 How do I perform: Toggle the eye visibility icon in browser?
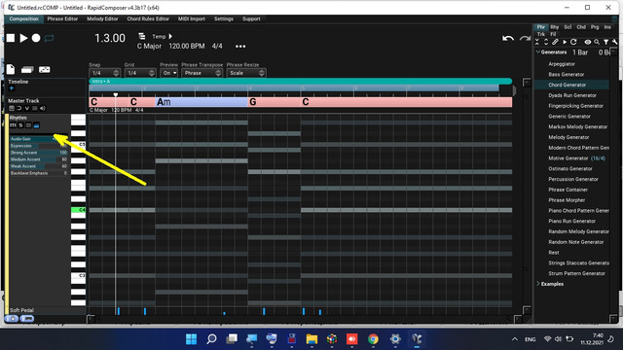[587, 42]
